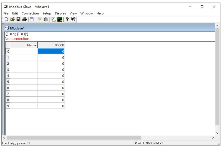
Task: Open the Display menu
Action: 60,13
